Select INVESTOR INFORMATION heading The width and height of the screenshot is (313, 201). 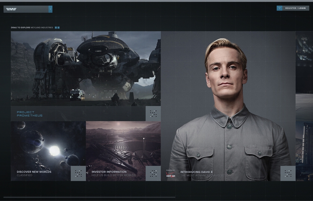[109, 172]
